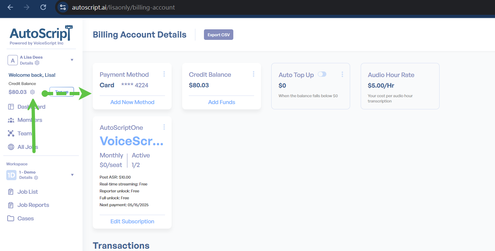This screenshot has width=495, height=251.
Task: Open the site information icon in address bar
Action: (x=63, y=7)
